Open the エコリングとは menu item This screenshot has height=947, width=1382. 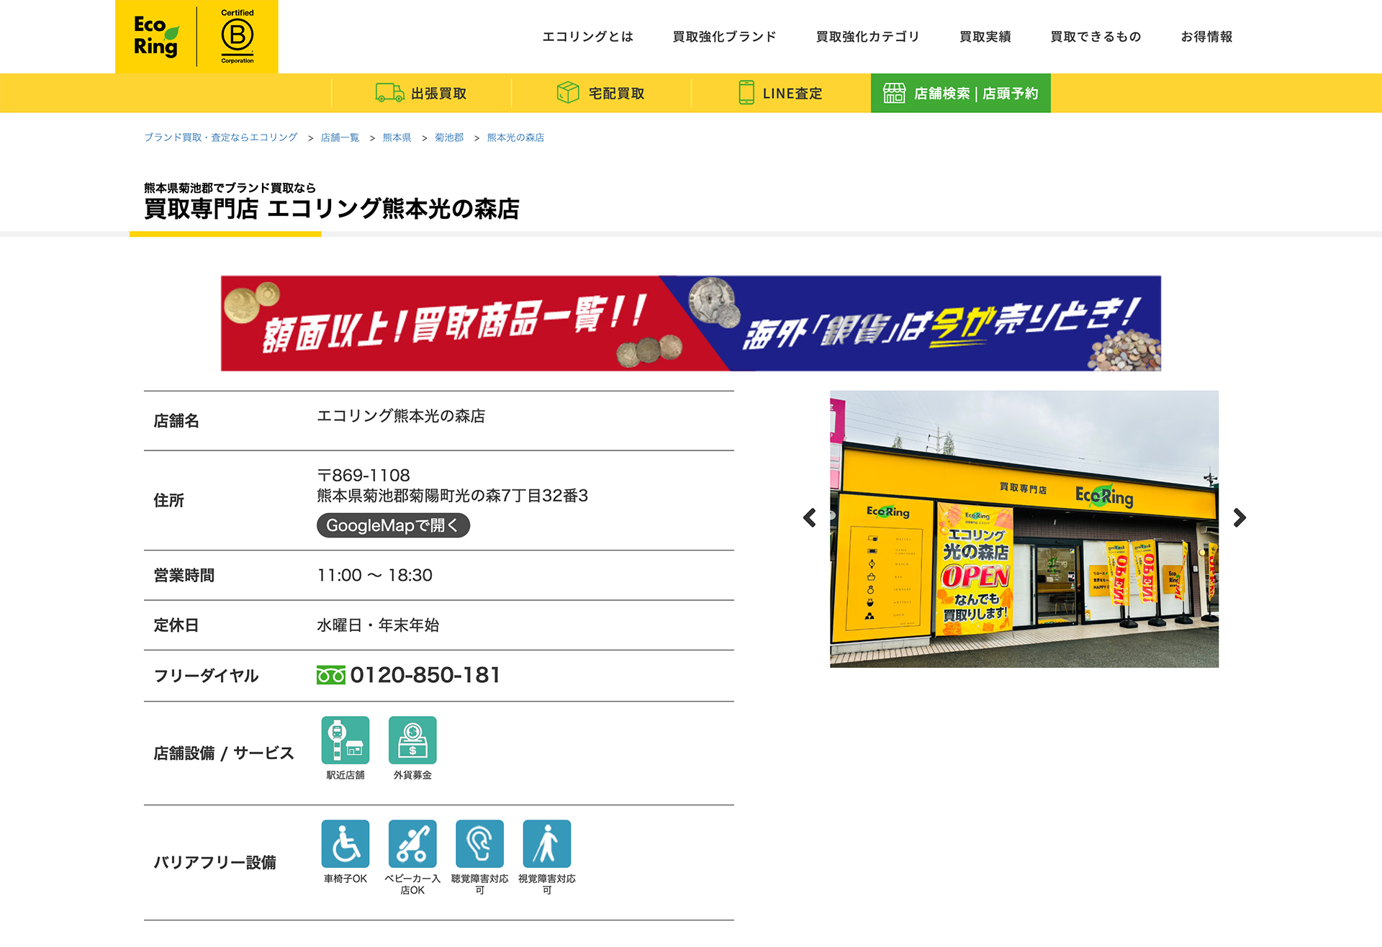pos(588,37)
